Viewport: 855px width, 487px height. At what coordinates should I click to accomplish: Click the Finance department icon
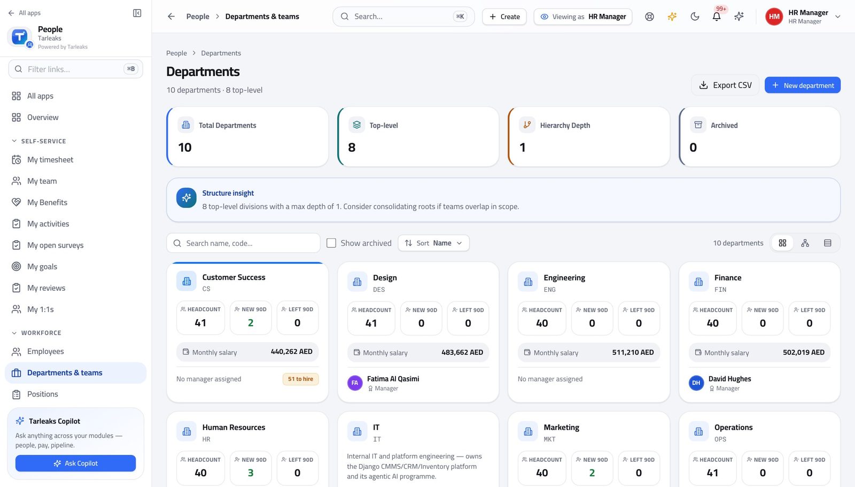[698, 282]
